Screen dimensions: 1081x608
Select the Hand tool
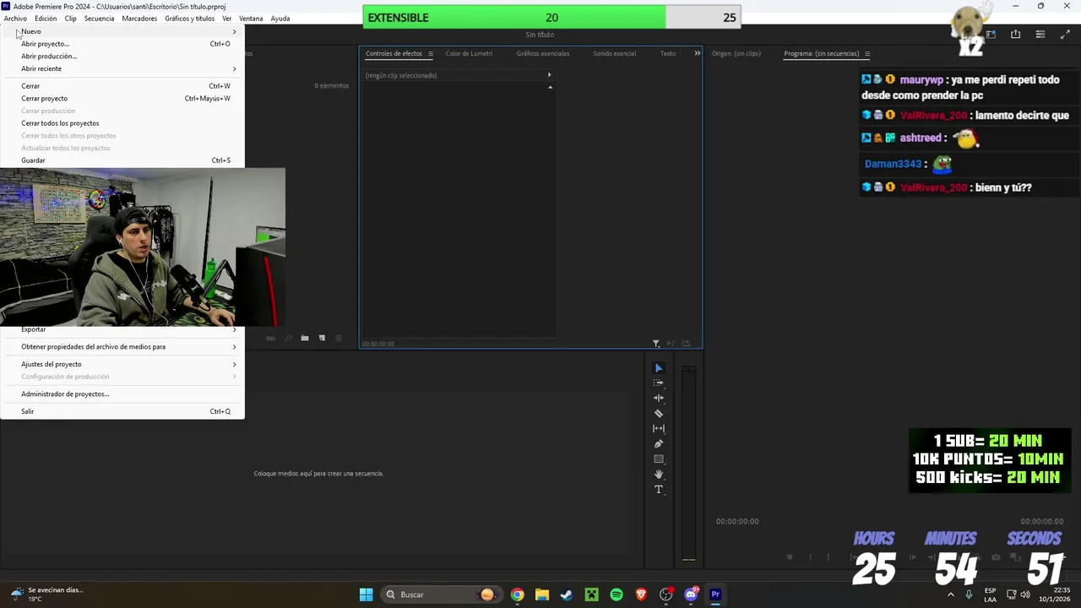pyautogui.click(x=659, y=475)
